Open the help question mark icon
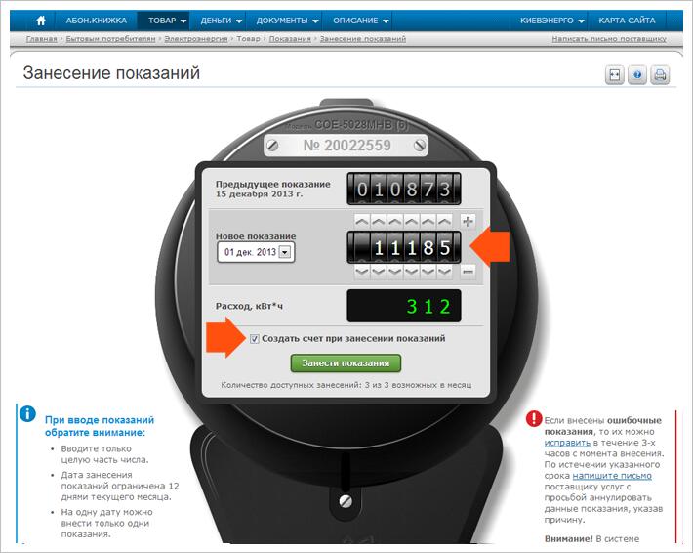 (x=637, y=75)
